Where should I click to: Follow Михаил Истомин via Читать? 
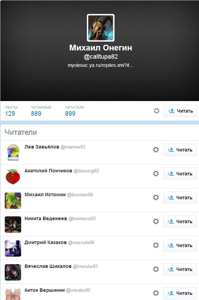click(x=180, y=198)
